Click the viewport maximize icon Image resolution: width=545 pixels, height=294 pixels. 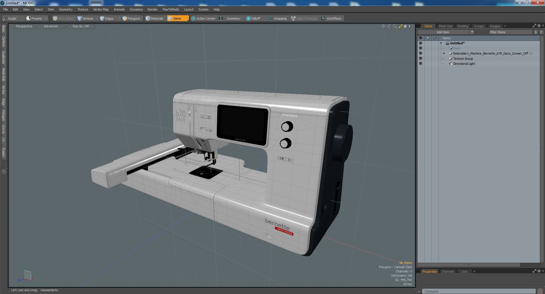pos(400,26)
